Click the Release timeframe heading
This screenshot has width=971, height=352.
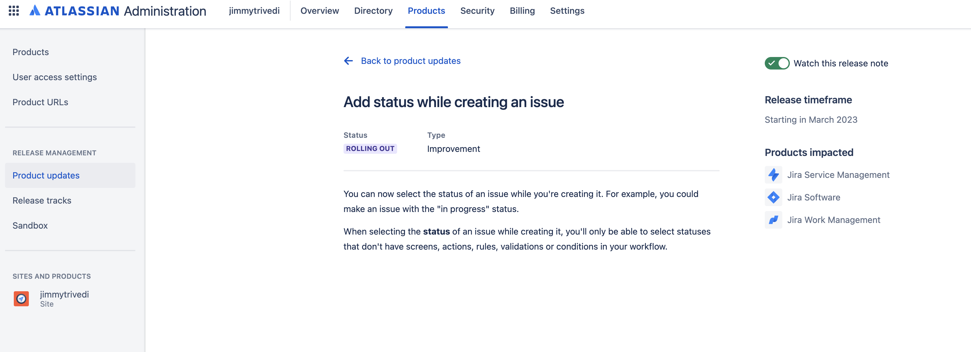pyautogui.click(x=808, y=100)
